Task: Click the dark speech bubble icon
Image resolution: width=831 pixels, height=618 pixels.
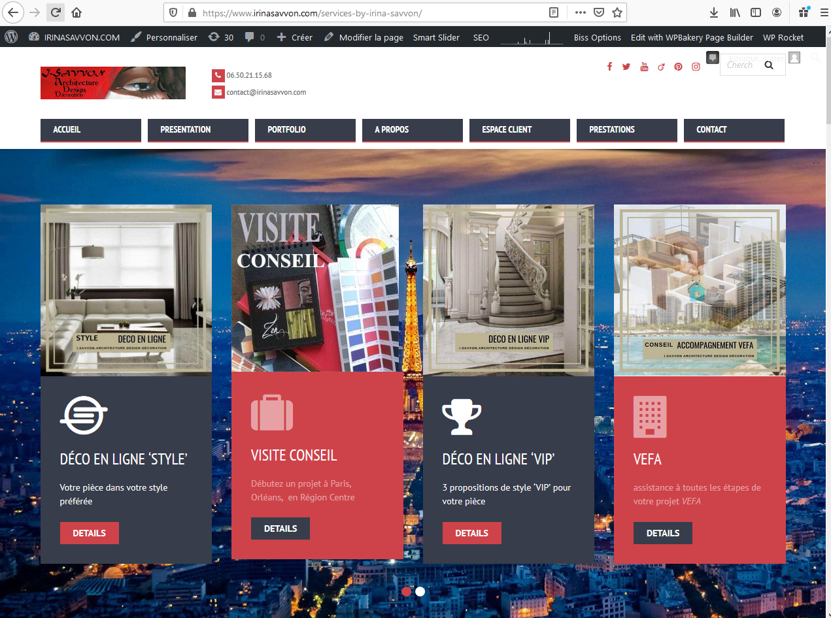Action: (x=713, y=57)
